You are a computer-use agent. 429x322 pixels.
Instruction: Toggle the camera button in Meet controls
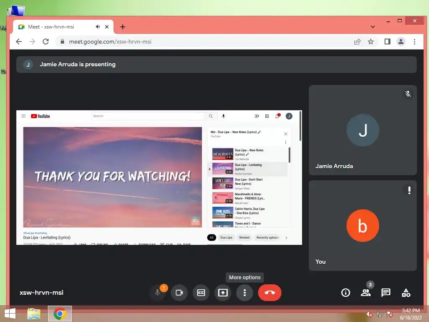(179, 292)
